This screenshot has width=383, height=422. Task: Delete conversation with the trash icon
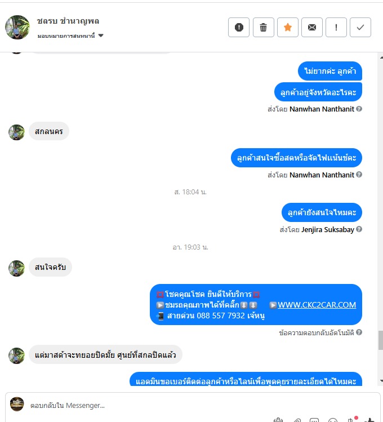point(264,27)
